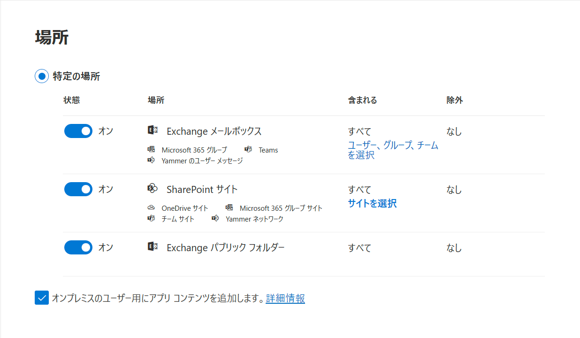
Task: Click なし in the Exchange パブリック フォルダー row
Action: point(454,248)
